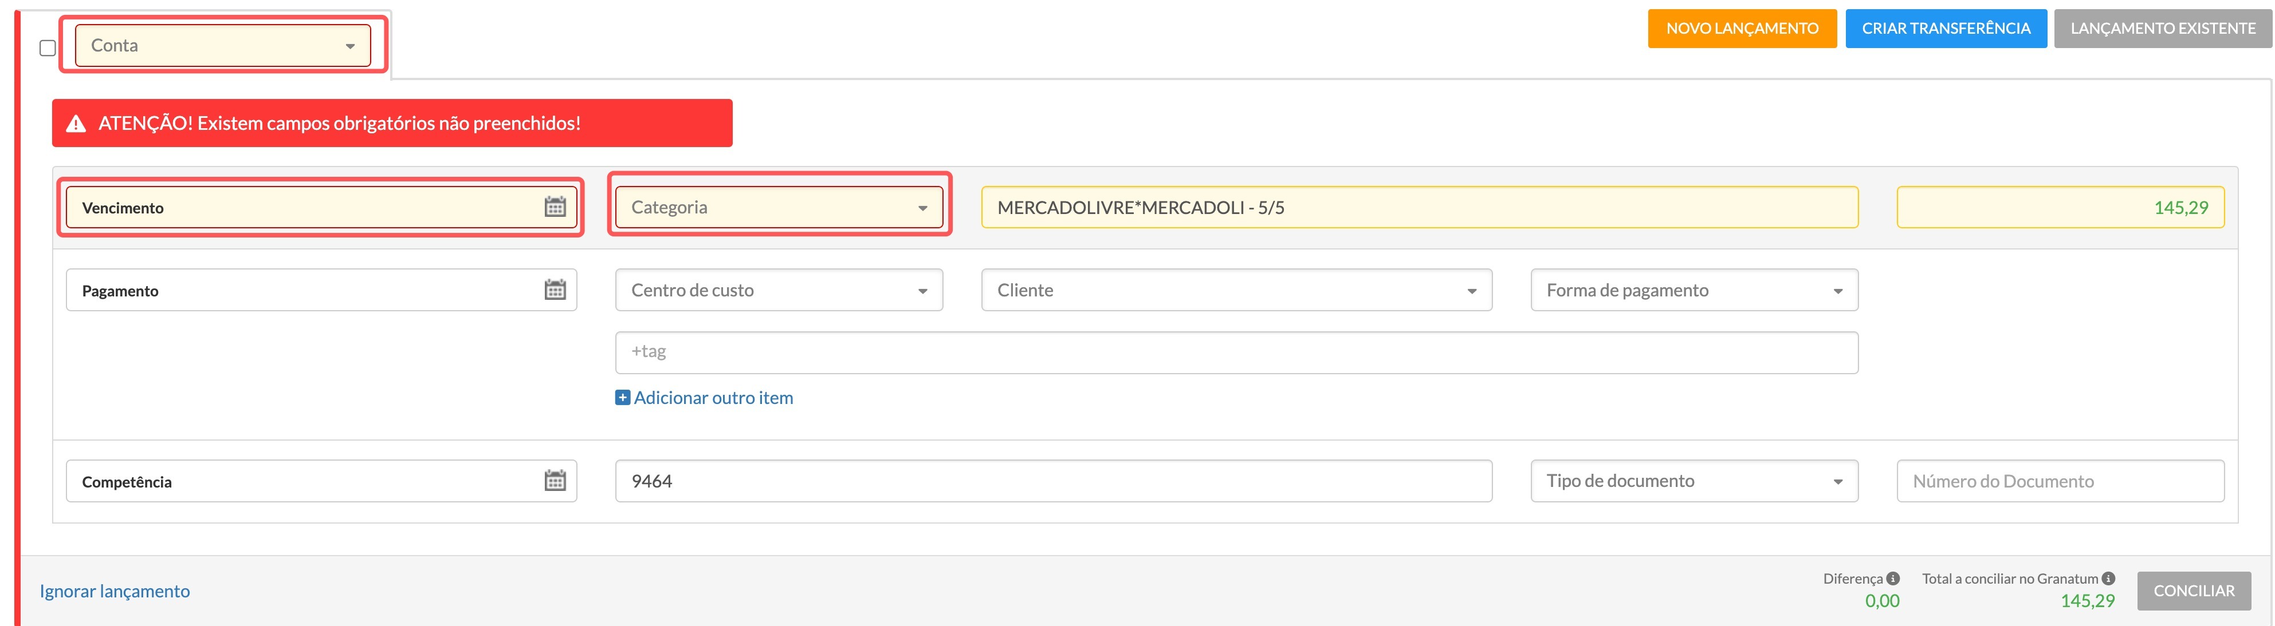Open the Pagamento calendar picker icon
The height and width of the screenshot is (626, 2275).
pyautogui.click(x=555, y=290)
